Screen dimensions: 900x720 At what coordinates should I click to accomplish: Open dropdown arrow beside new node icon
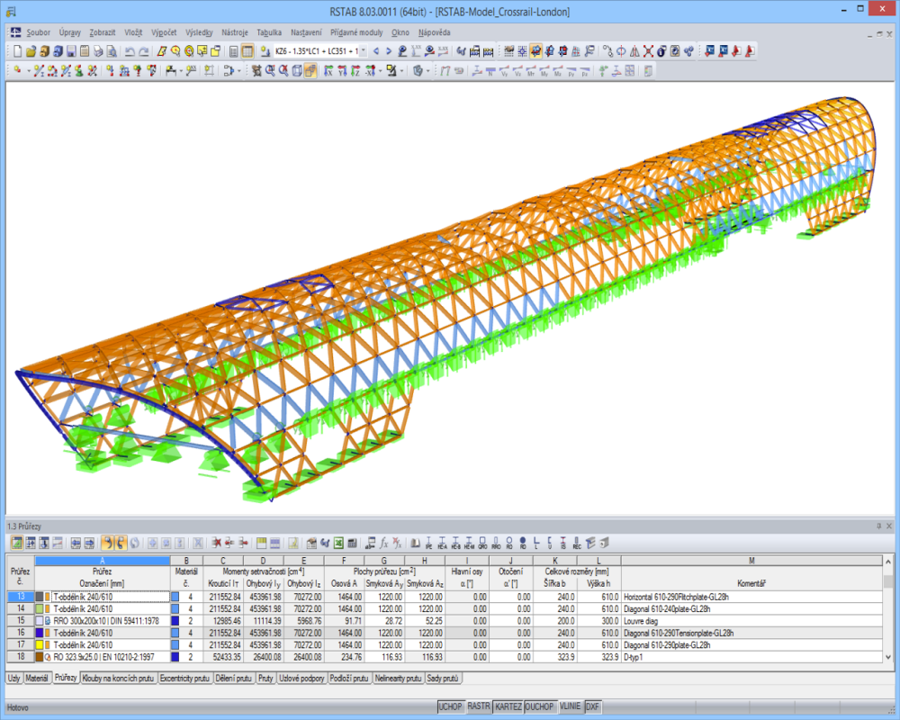click(x=29, y=70)
